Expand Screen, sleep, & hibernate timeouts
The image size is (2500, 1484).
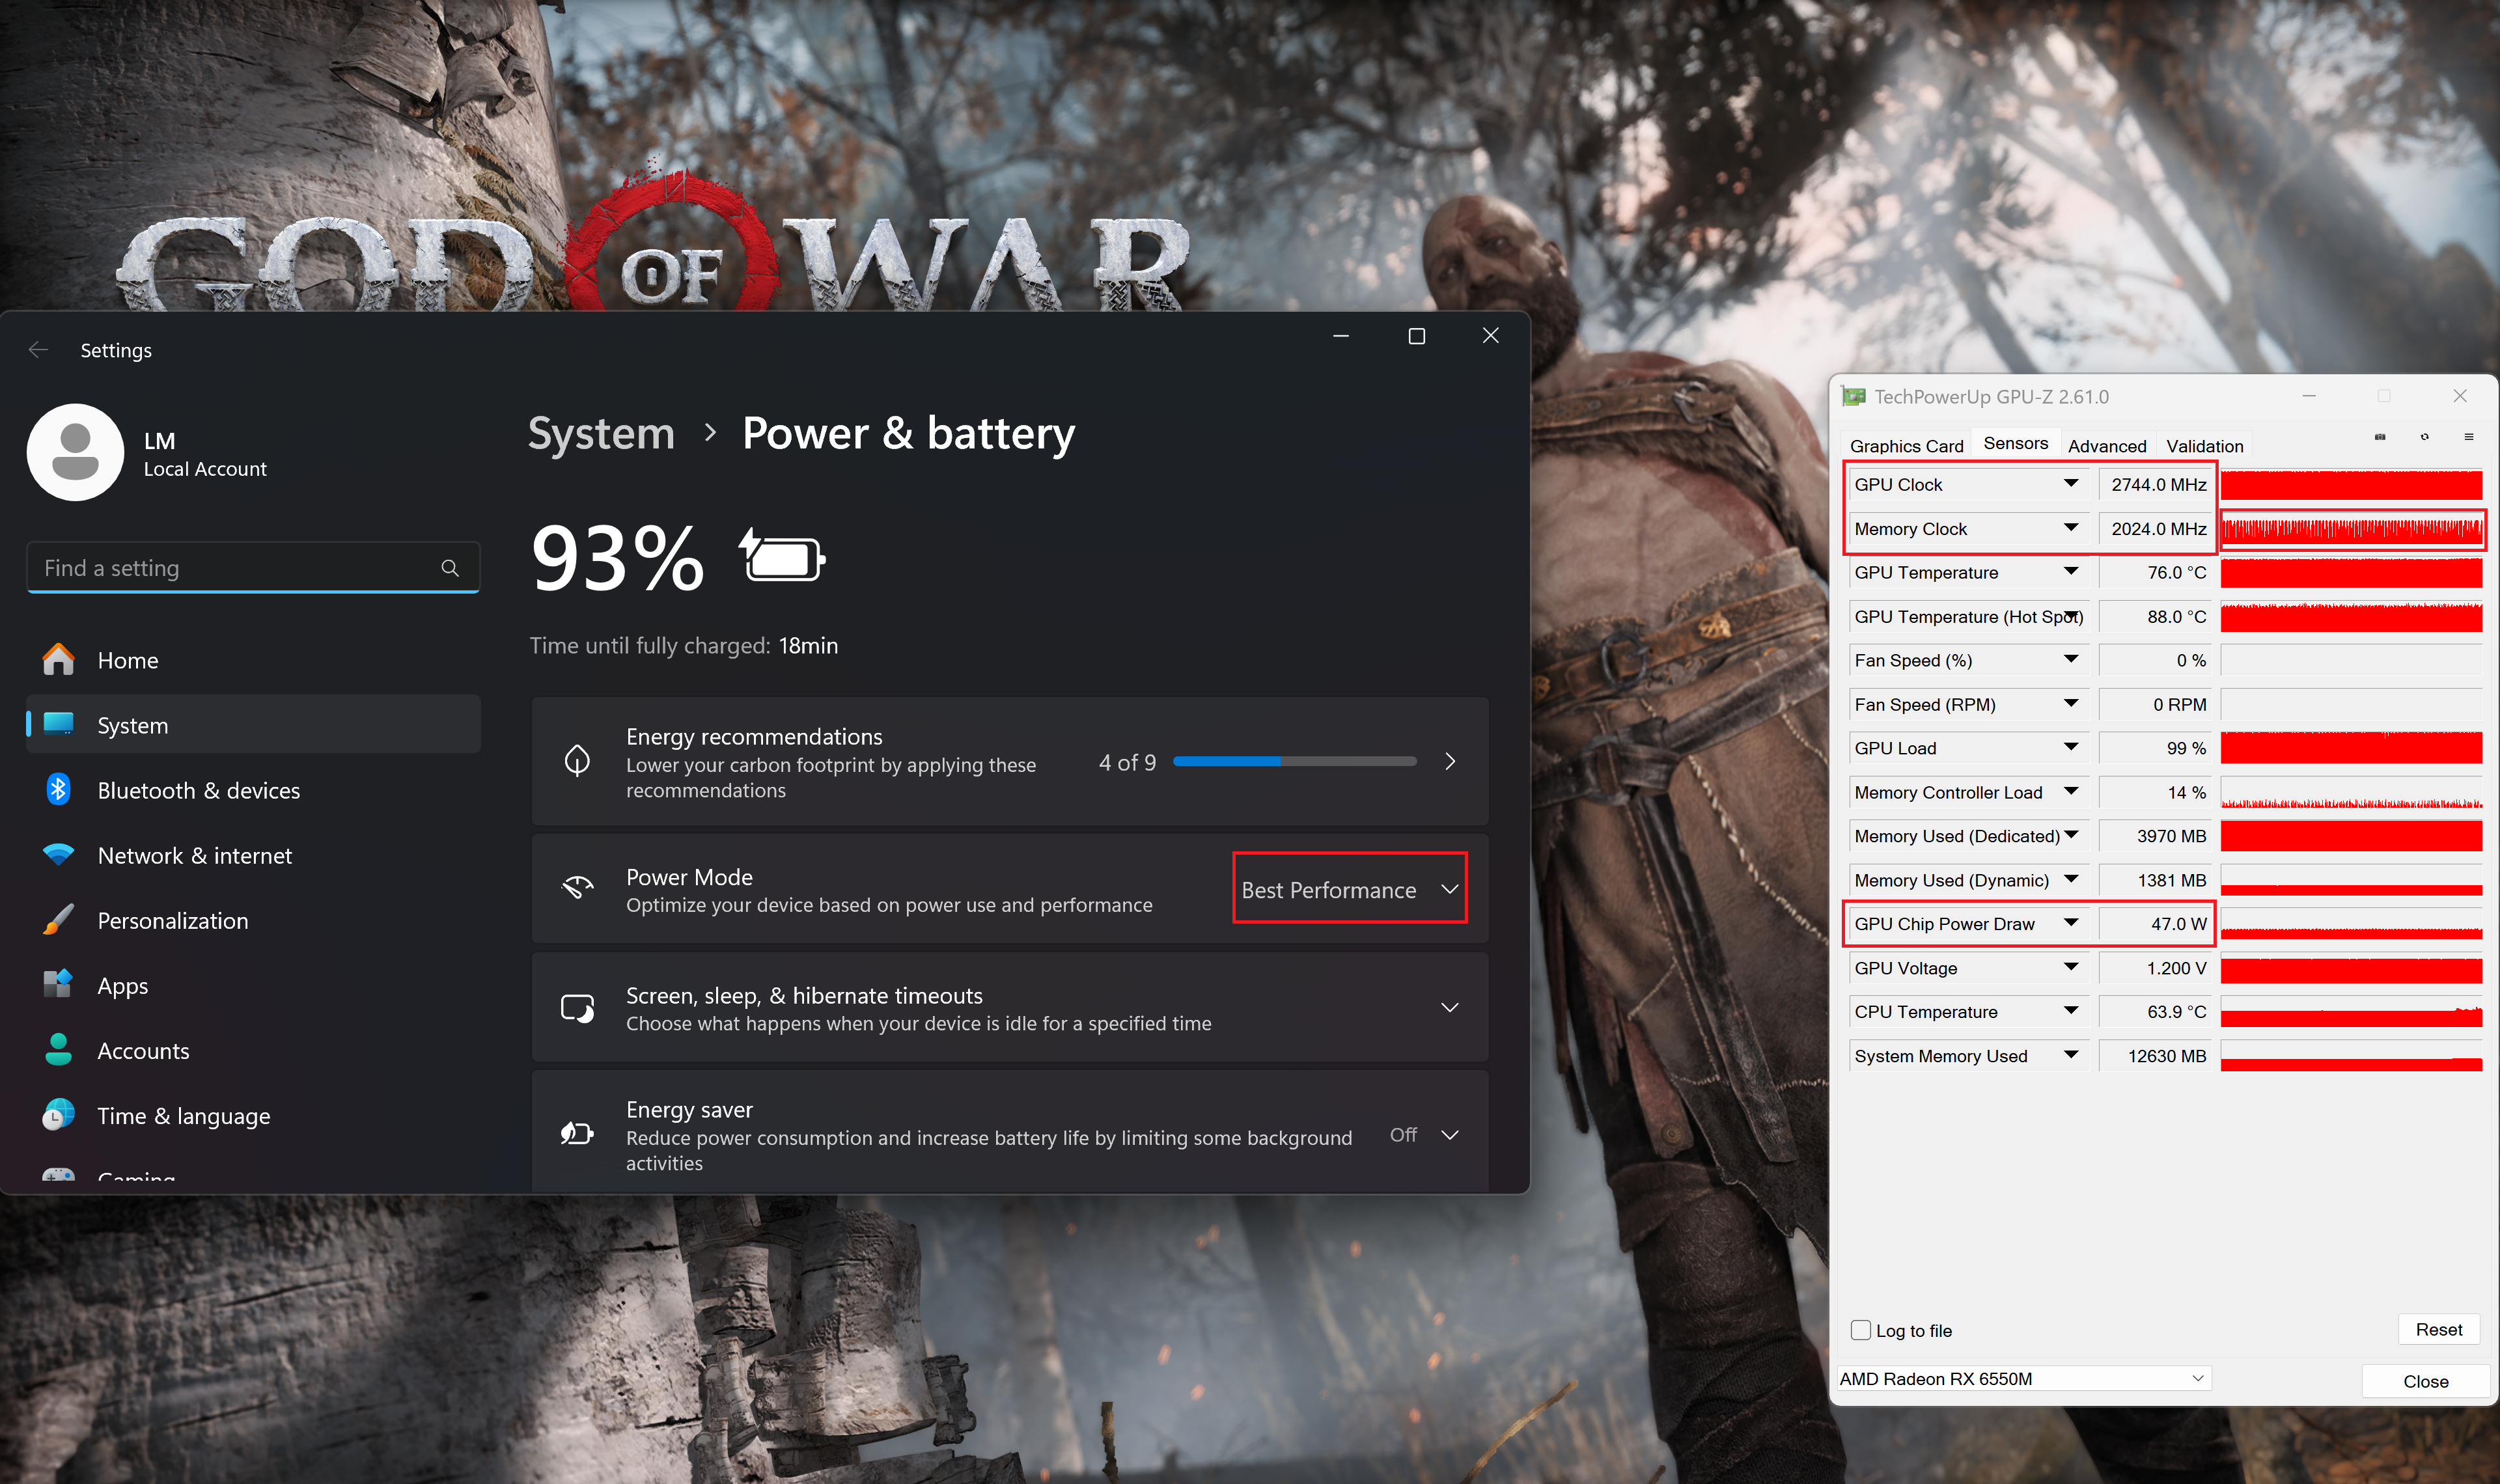click(x=1450, y=1008)
